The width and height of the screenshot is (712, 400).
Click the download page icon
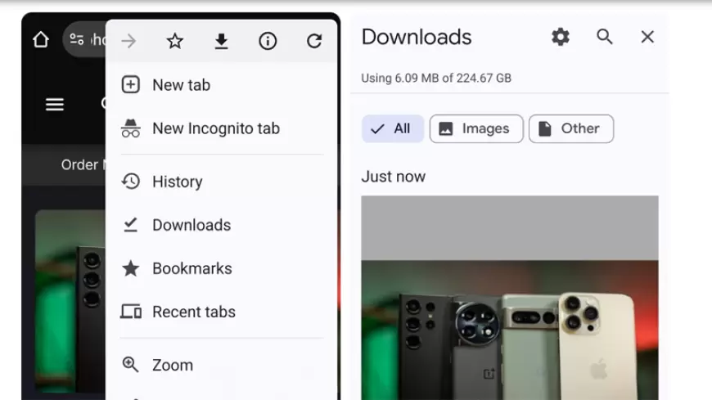coord(221,41)
